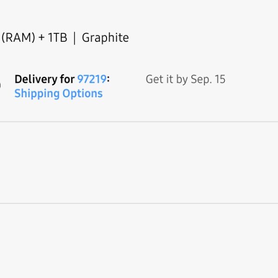278x278 pixels.
Task: Click the colon after zip code 97219
Action: pos(108,80)
